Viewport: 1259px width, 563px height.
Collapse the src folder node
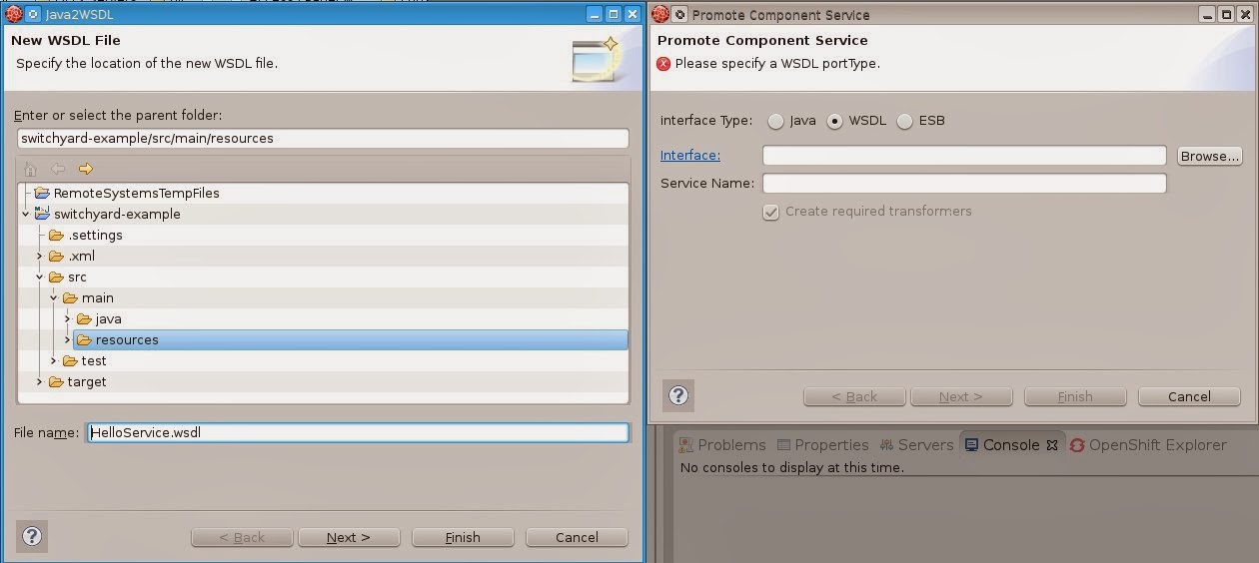tap(40, 278)
